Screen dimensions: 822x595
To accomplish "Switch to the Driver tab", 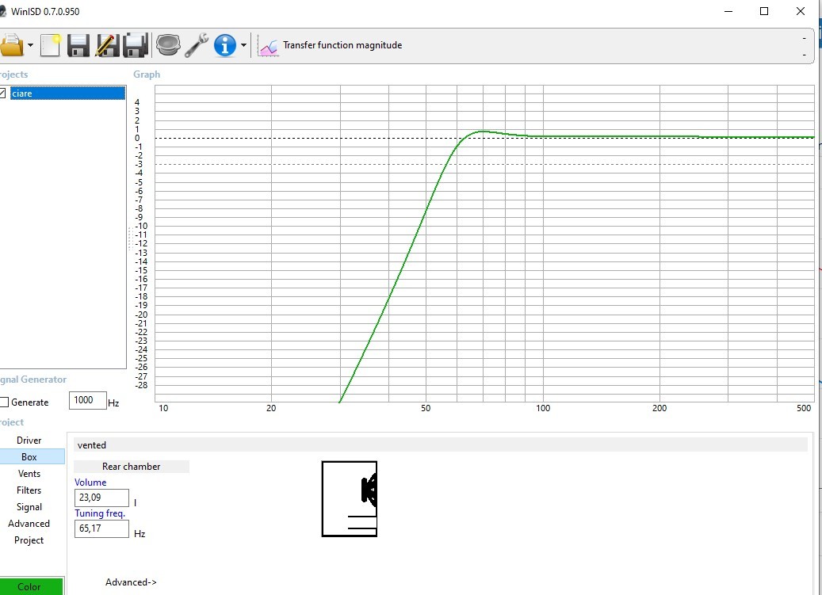I will tap(29, 441).
